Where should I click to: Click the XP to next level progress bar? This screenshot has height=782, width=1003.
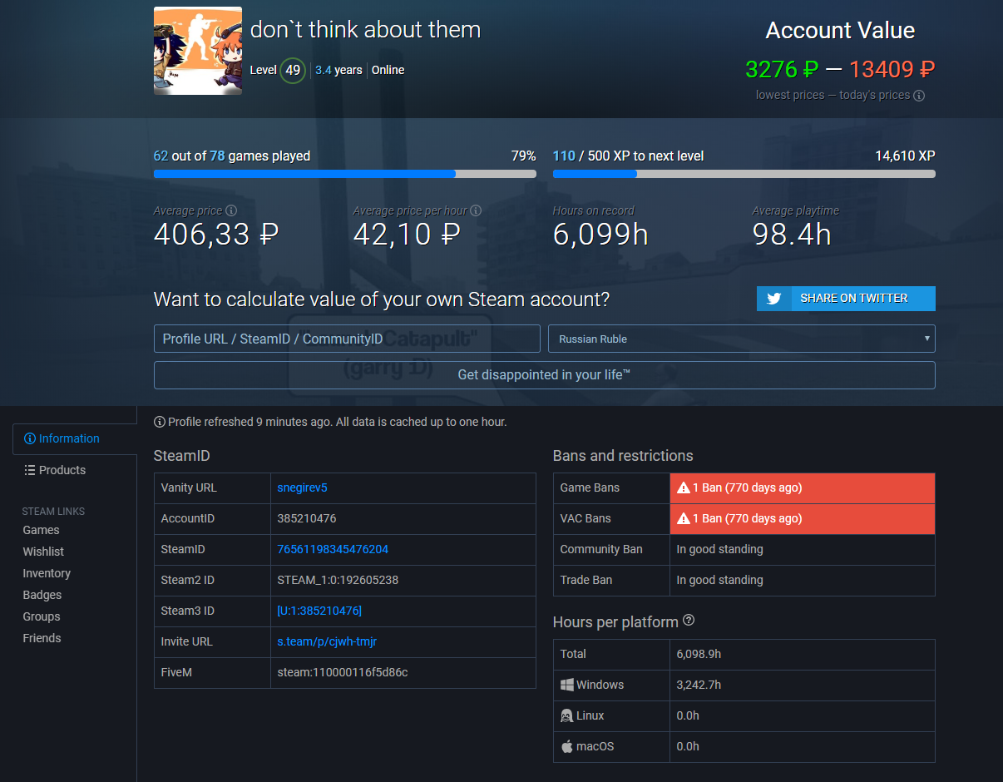click(x=744, y=174)
